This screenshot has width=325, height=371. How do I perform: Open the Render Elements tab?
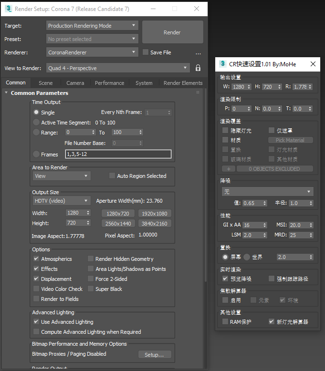[183, 83]
